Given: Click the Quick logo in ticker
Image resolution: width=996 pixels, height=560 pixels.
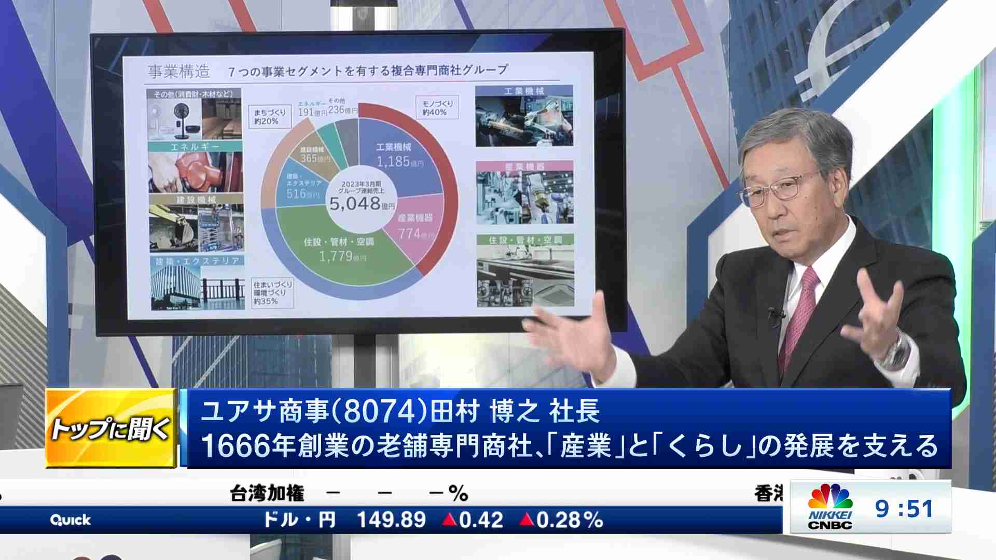Looking at the screenshot, I should (x=71, y=520).
